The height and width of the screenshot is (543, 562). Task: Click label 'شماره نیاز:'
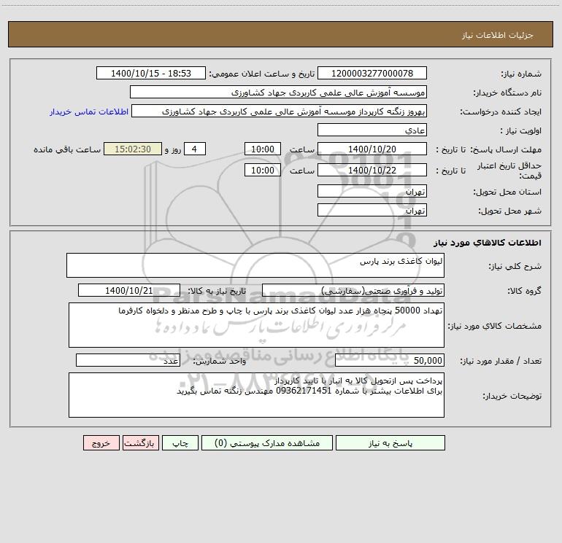[x=521, y=74]
